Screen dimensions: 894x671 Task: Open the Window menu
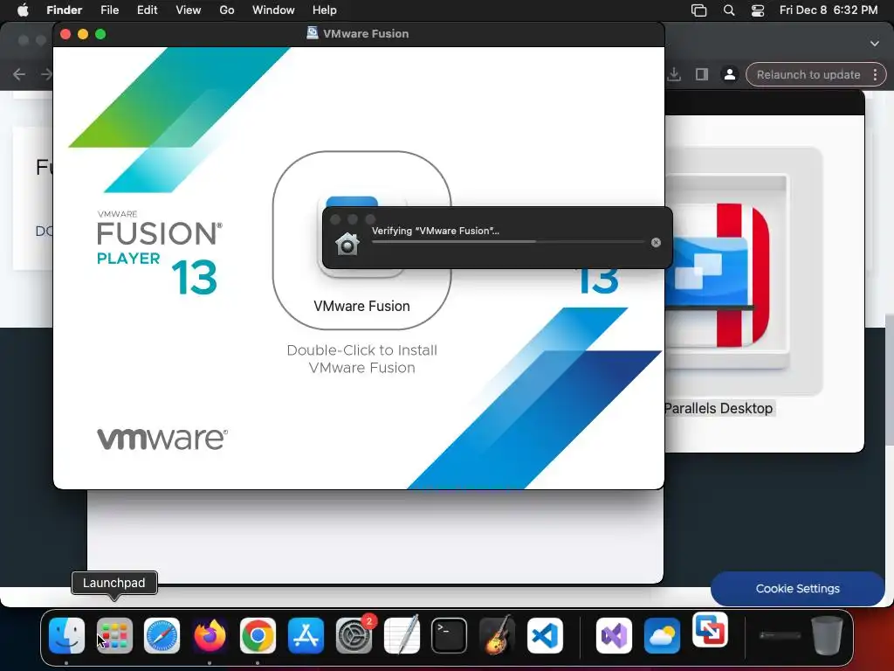[273, 10]
